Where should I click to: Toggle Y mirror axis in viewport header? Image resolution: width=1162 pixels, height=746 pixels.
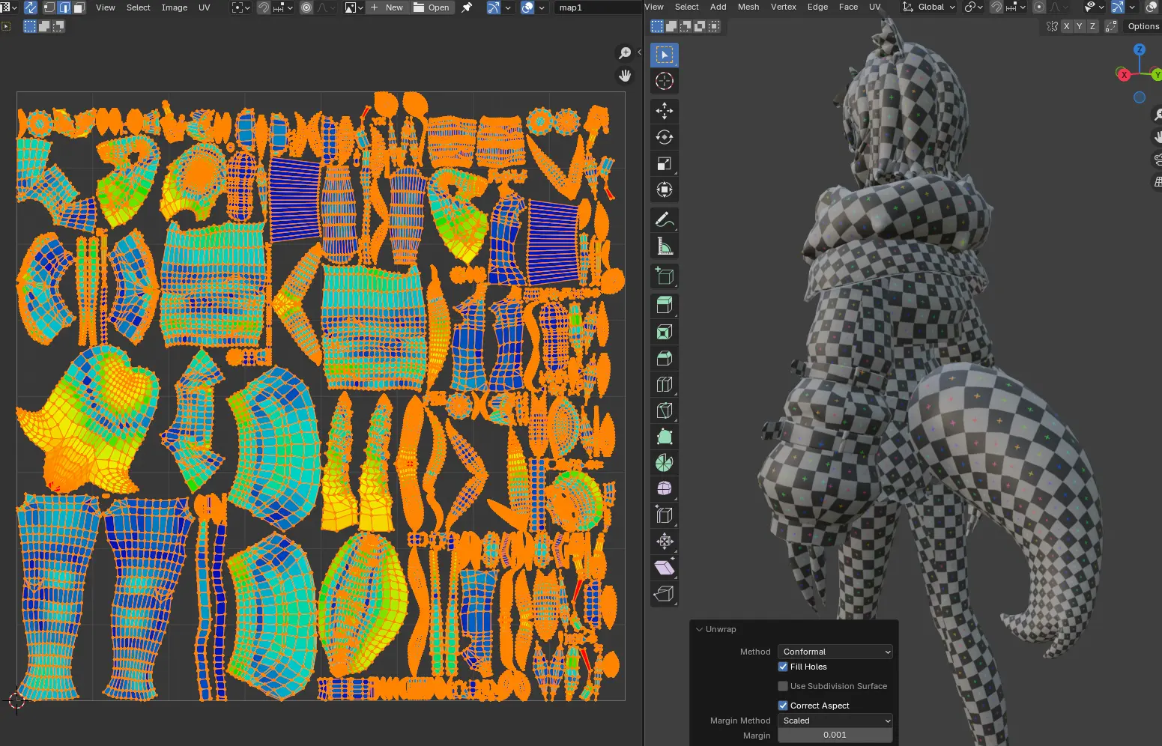(1080, 26)
